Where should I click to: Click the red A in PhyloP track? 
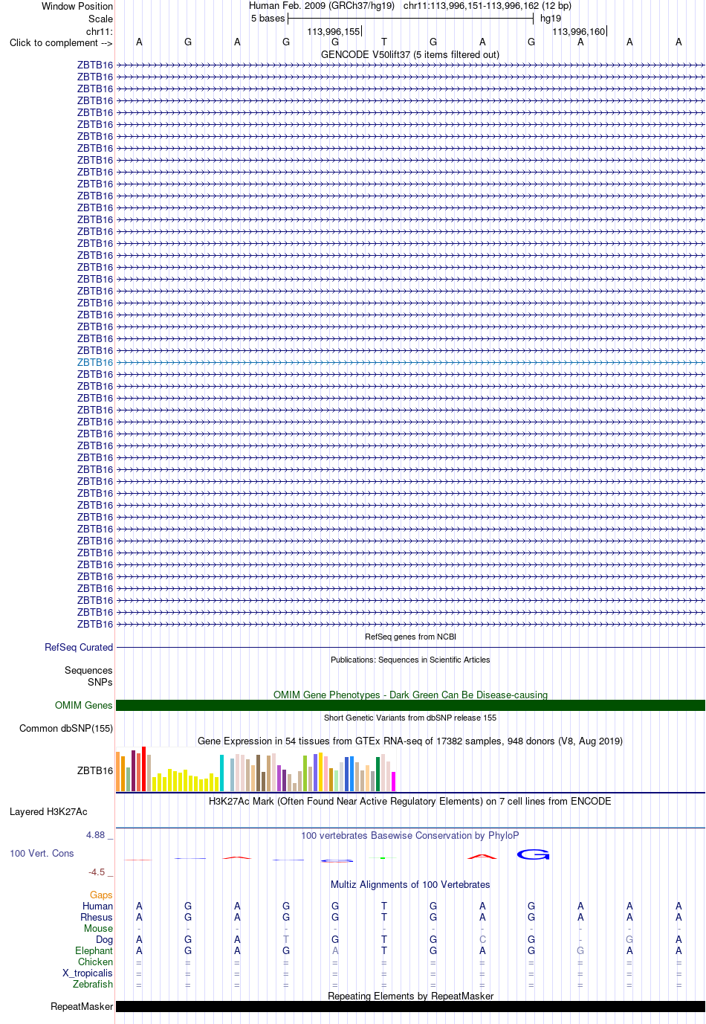[x=482, y=857]
